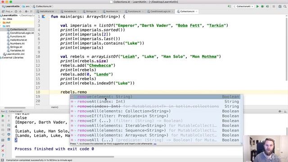Open the CollectionsKt run configuration dropdown
This screenshot has height=162, width=288.
243,6
